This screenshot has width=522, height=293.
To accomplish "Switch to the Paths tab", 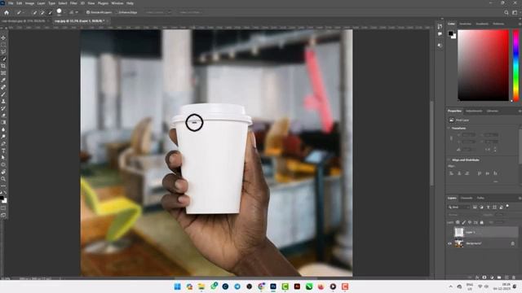I will tap(480, 198).
